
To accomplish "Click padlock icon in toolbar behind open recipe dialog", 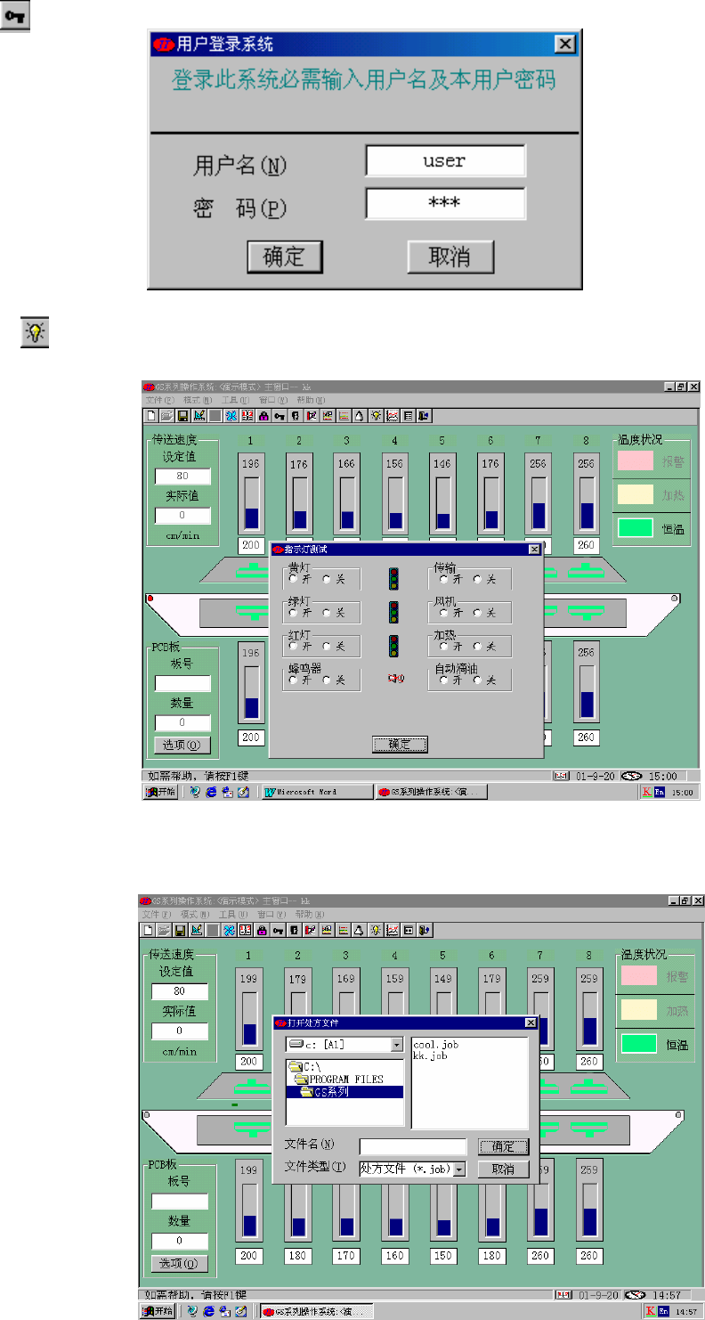I will coord(263,931).
